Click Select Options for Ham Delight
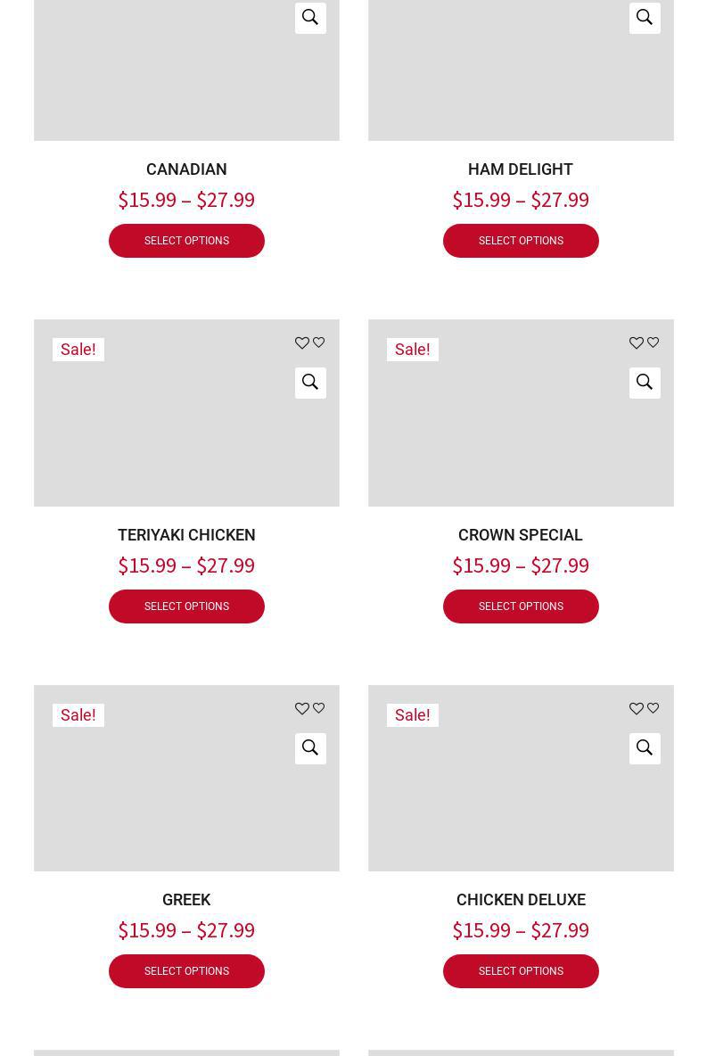707x1056 pixels. click(x=521, y=241)
